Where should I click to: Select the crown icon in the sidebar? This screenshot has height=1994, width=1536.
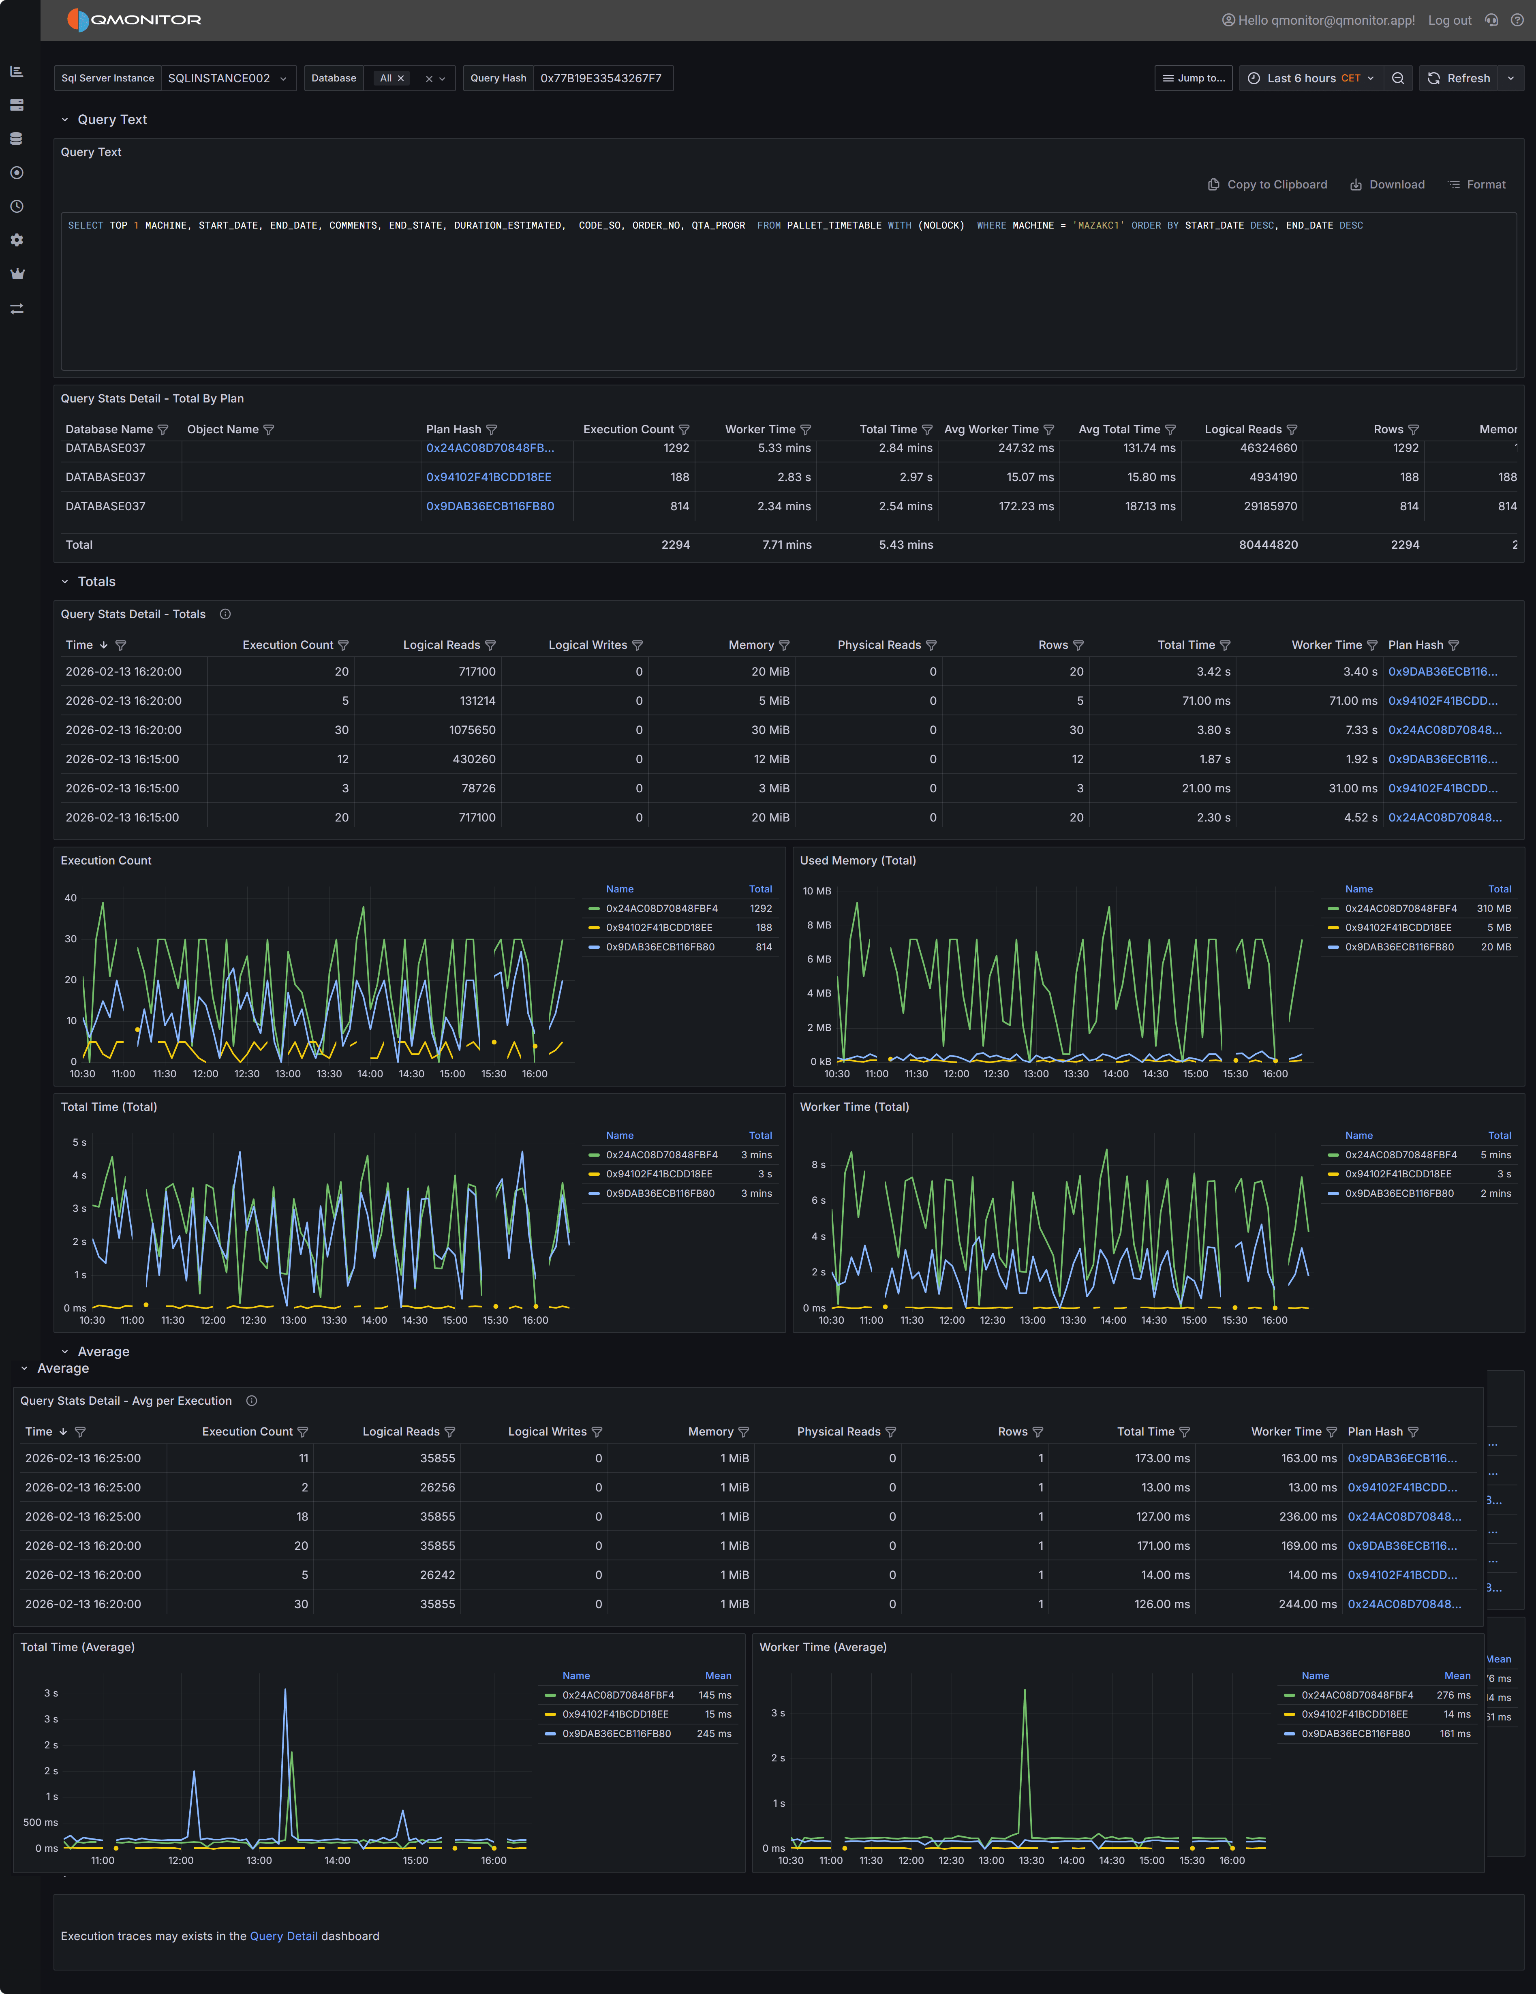(17, 273)
